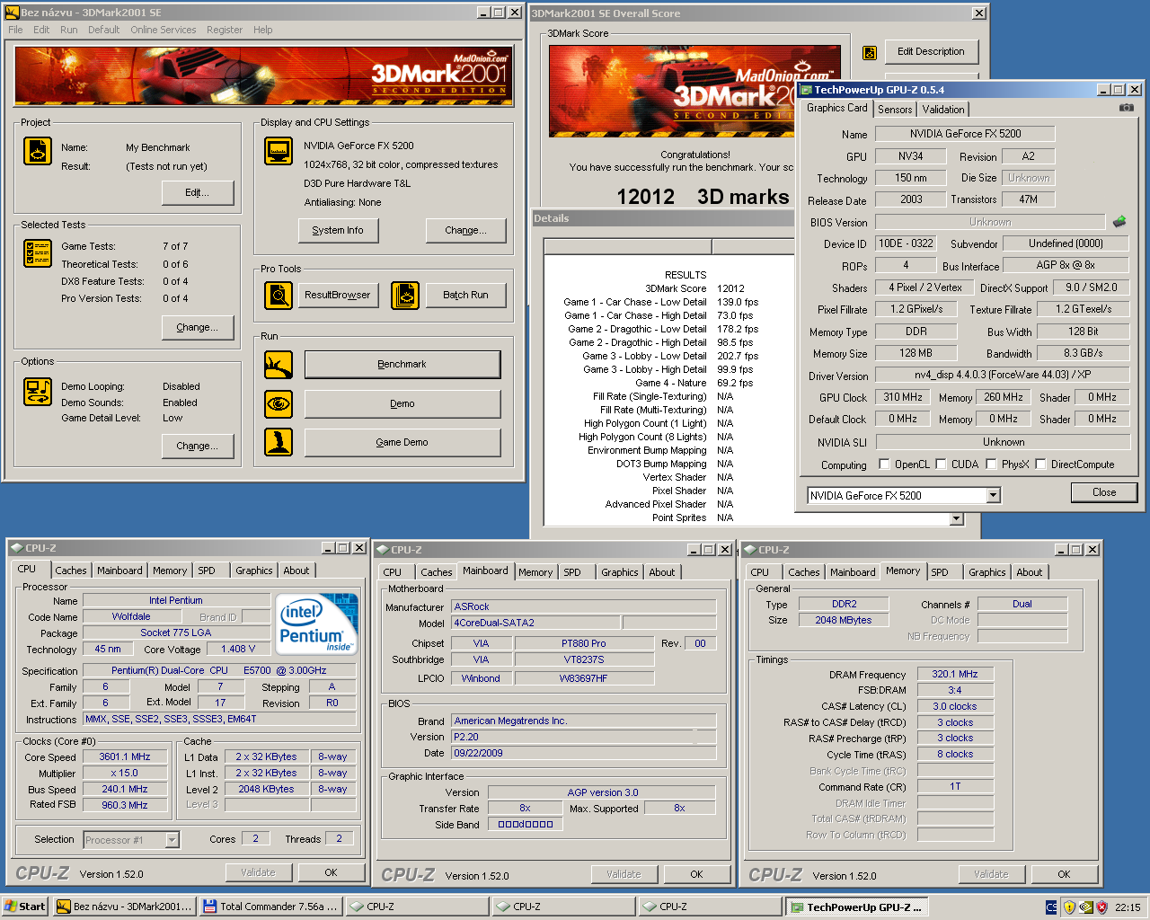Click the Benchmark run icon
1150x920 pixels.
pyautogui.click(x=279, y=365)
